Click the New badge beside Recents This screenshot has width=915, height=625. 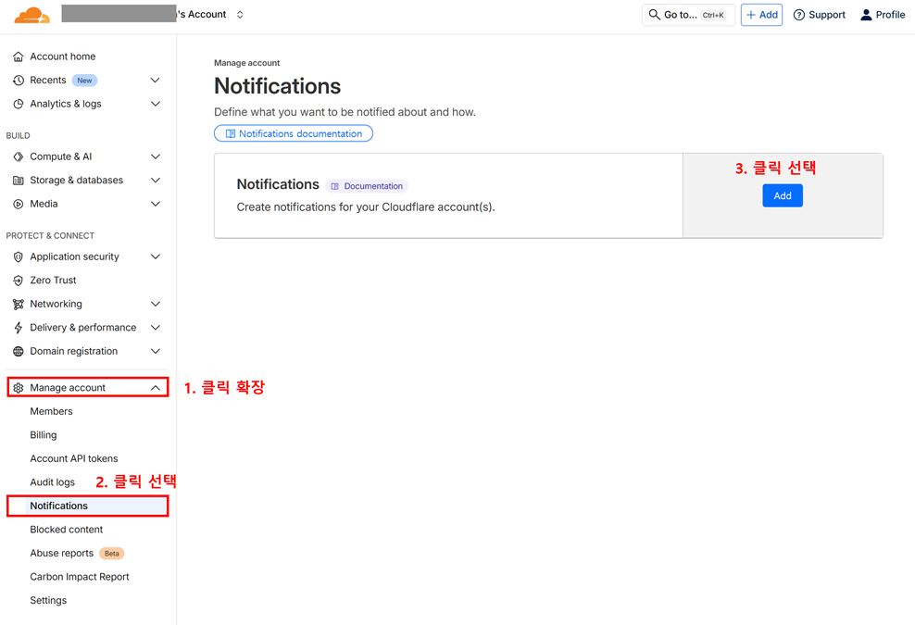click(84, 81)
